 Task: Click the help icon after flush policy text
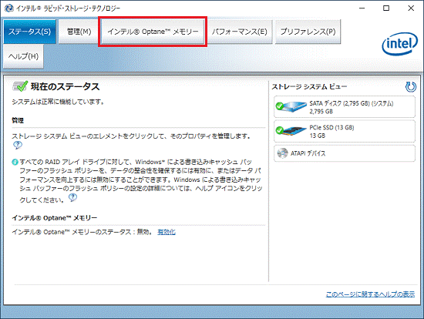click(x=72, y=197)
